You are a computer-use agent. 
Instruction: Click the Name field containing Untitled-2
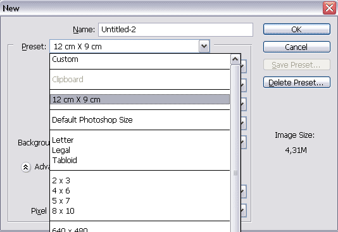pyautogui.click(x=175, y=30)
